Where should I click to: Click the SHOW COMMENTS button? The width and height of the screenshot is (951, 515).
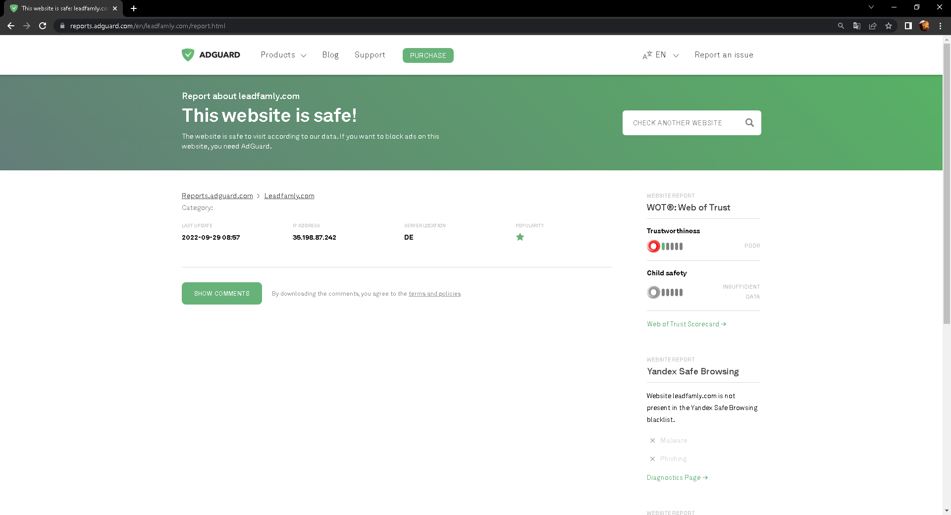click(x=221, y=293)
